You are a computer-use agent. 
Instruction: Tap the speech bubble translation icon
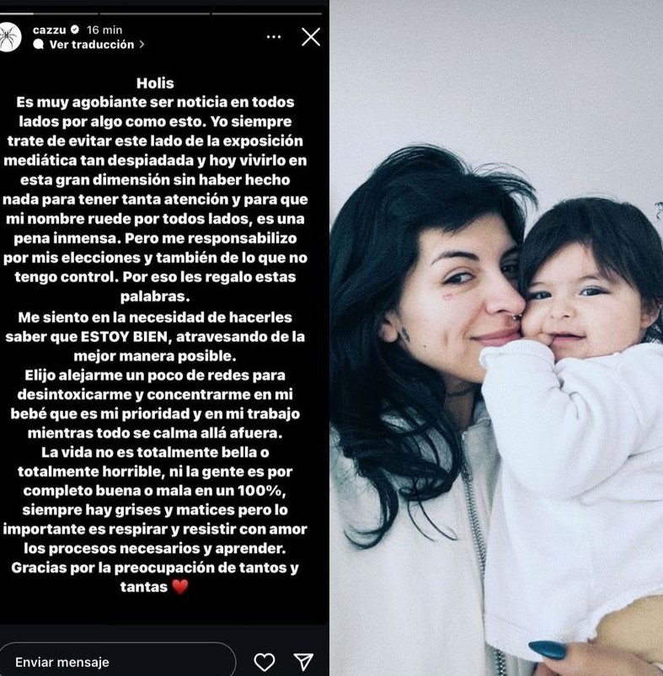pyautogui.click(x=39, y=45)
